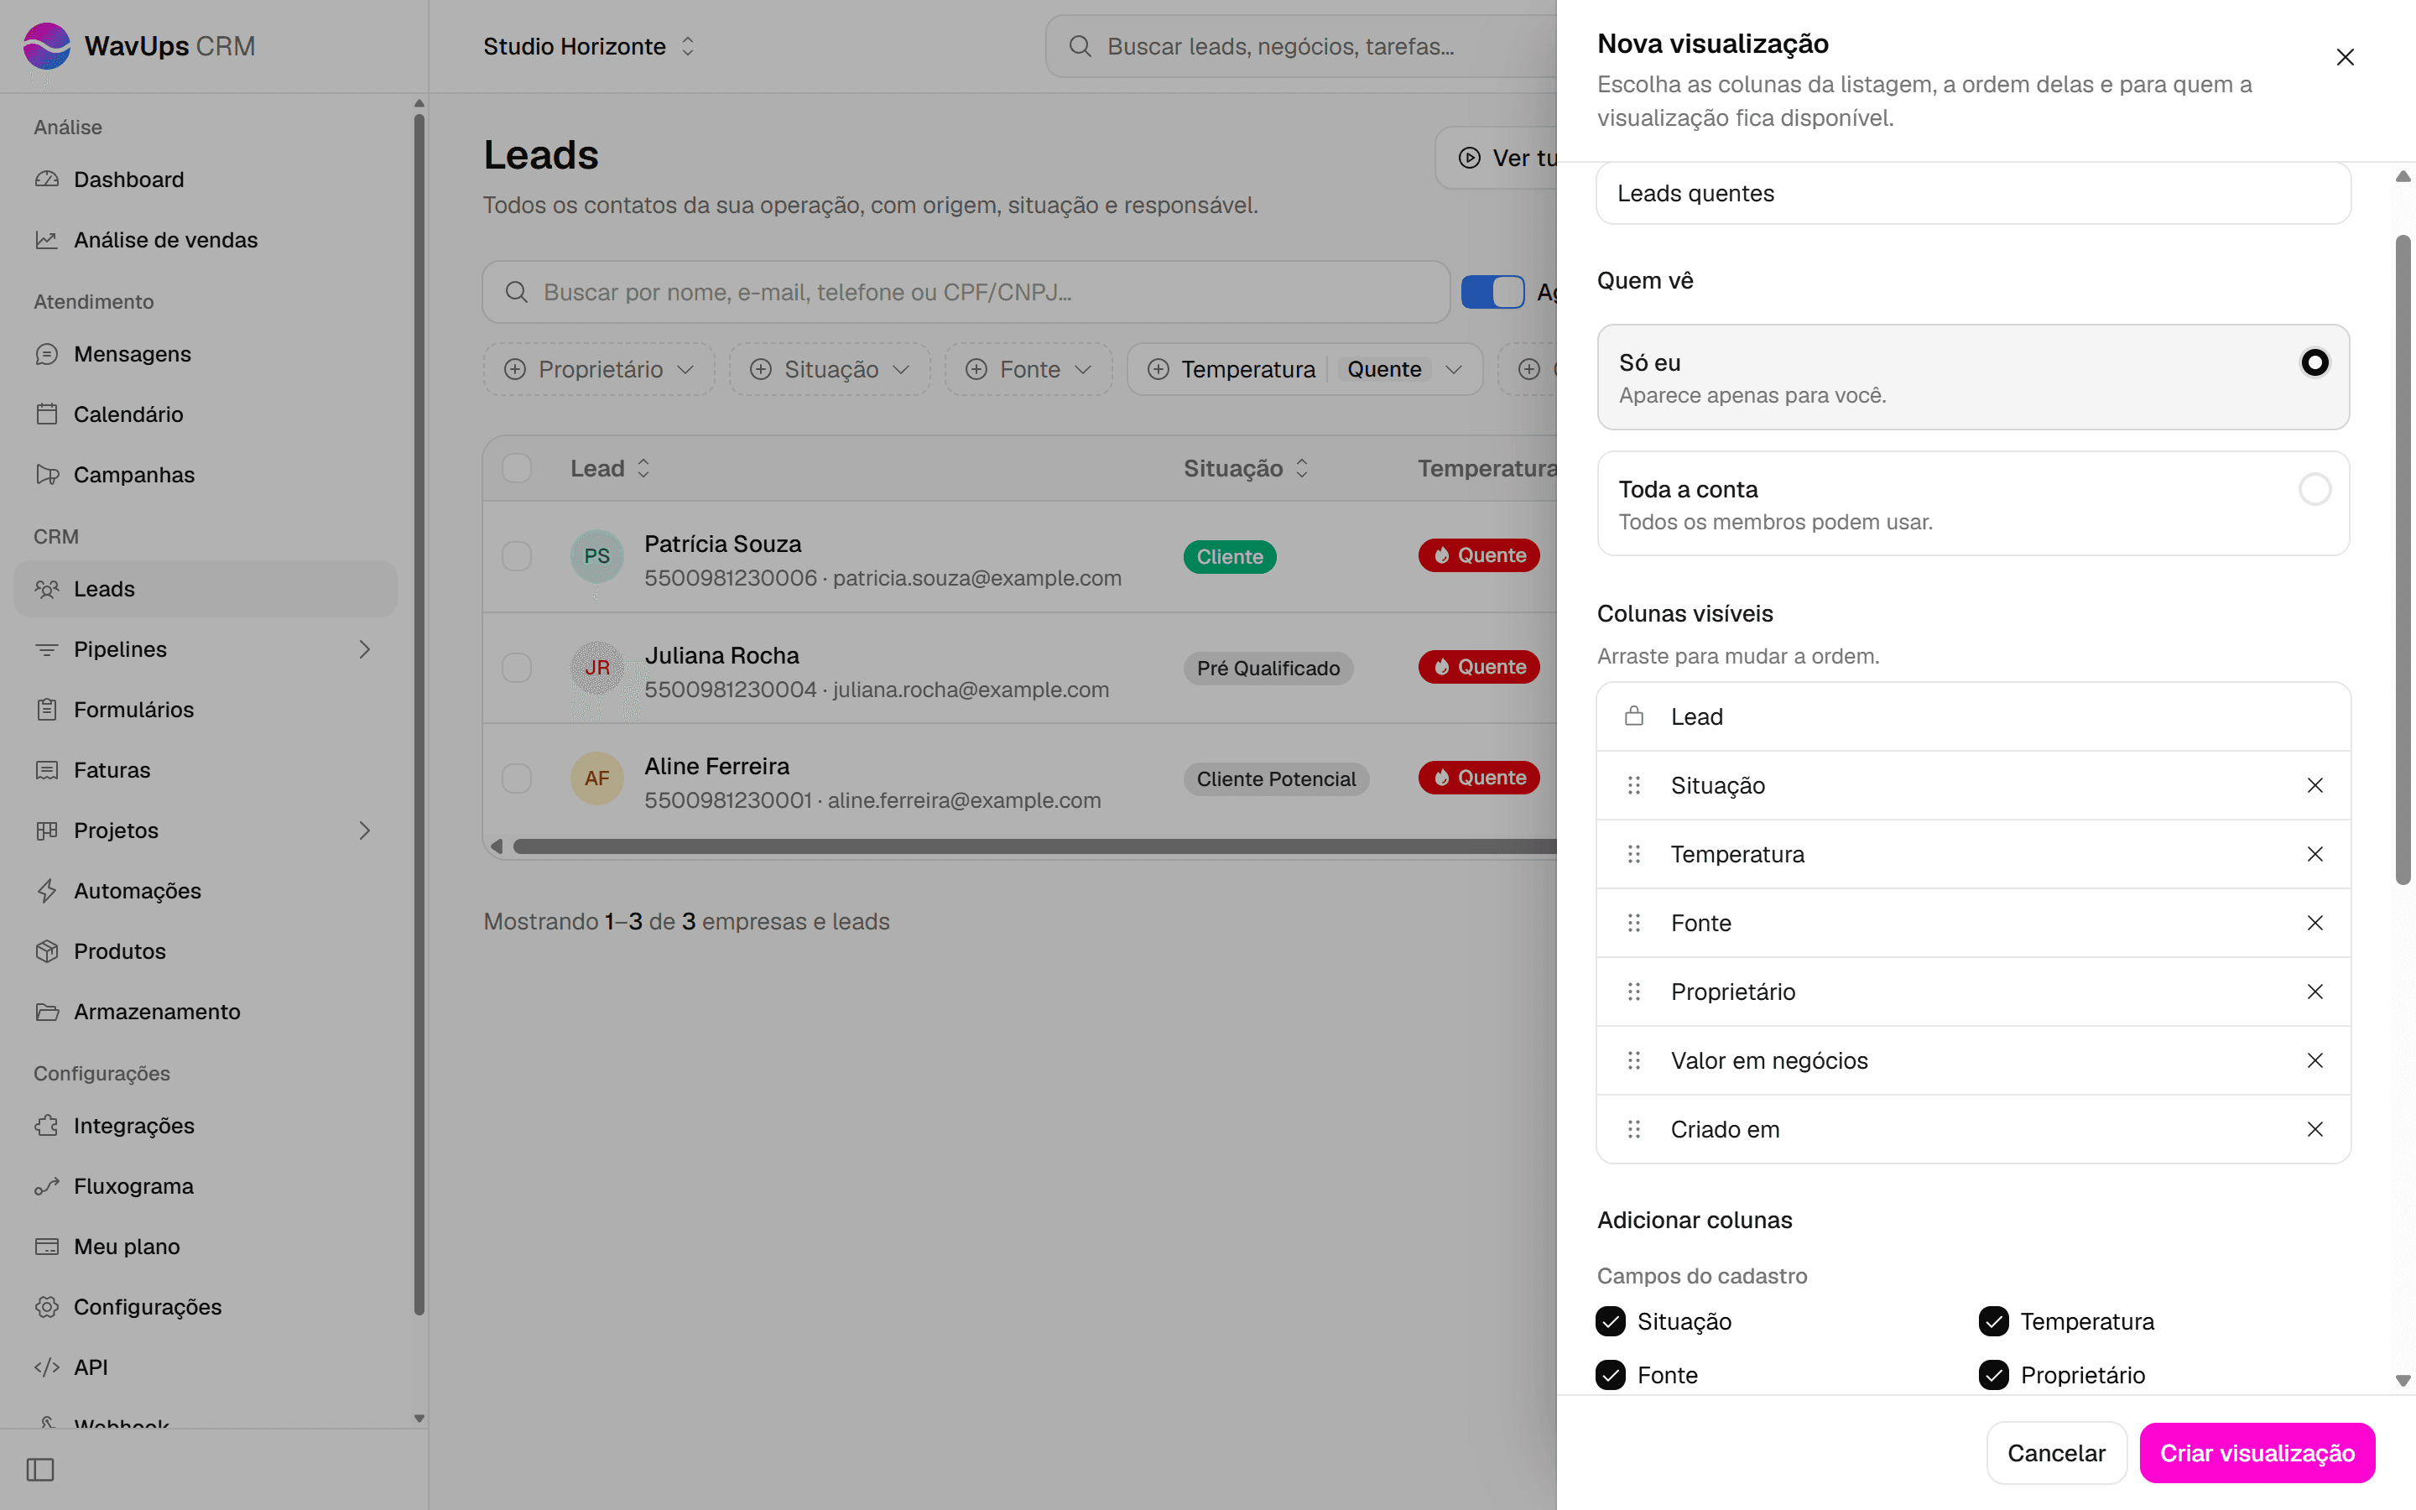Viewport: 2416px width, 1510px height.
Task: Open the Proprietário filter dropdown
Action: 599,369
